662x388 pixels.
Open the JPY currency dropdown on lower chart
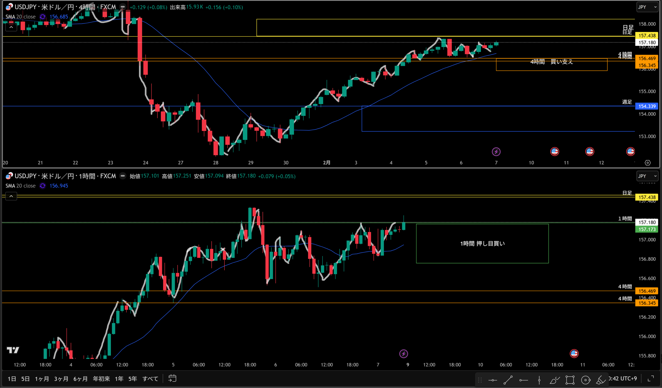(647, 176)
